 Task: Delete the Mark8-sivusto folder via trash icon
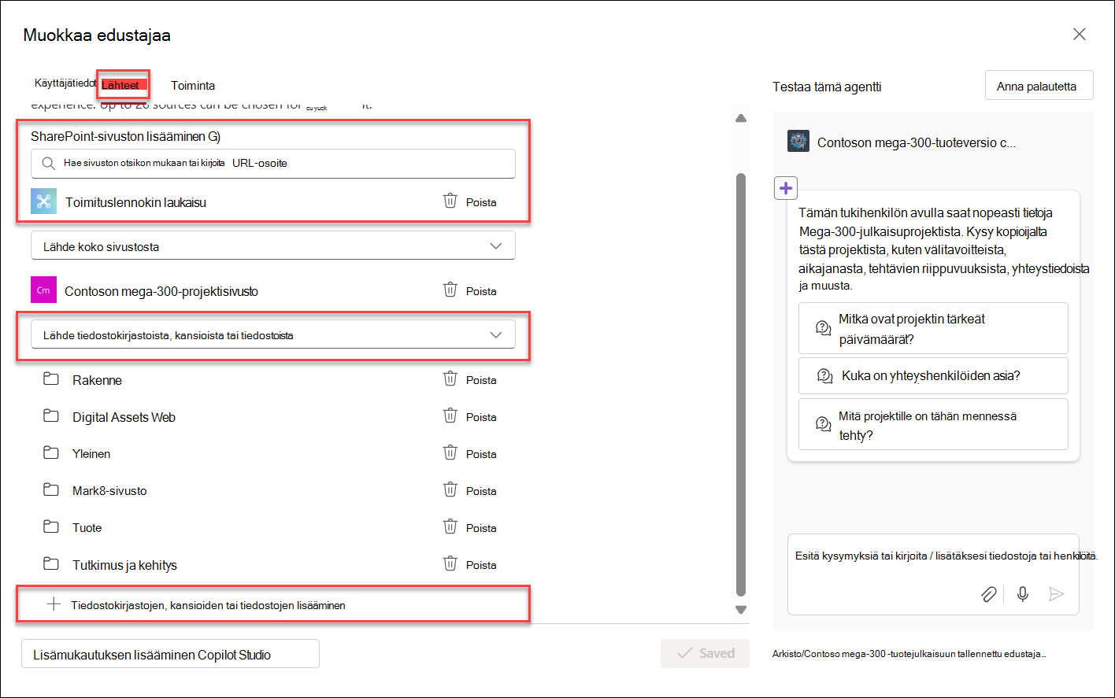click(x=450, y=489)
